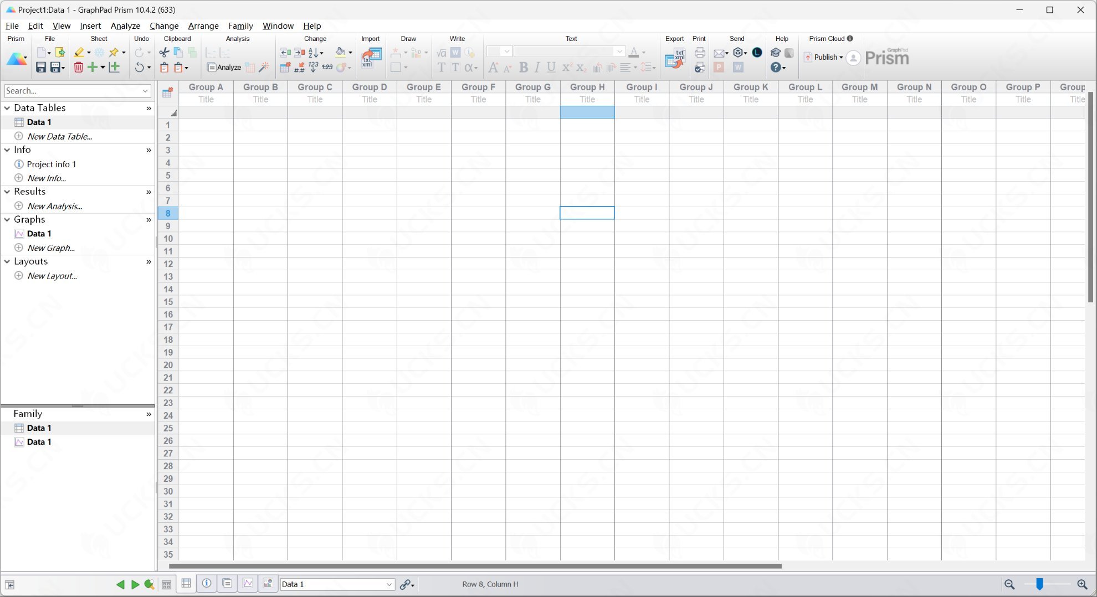Click the Prism learning graduation cap icon
The height and width of the screenshot is (597, 1097).
[x=776, y=53]
